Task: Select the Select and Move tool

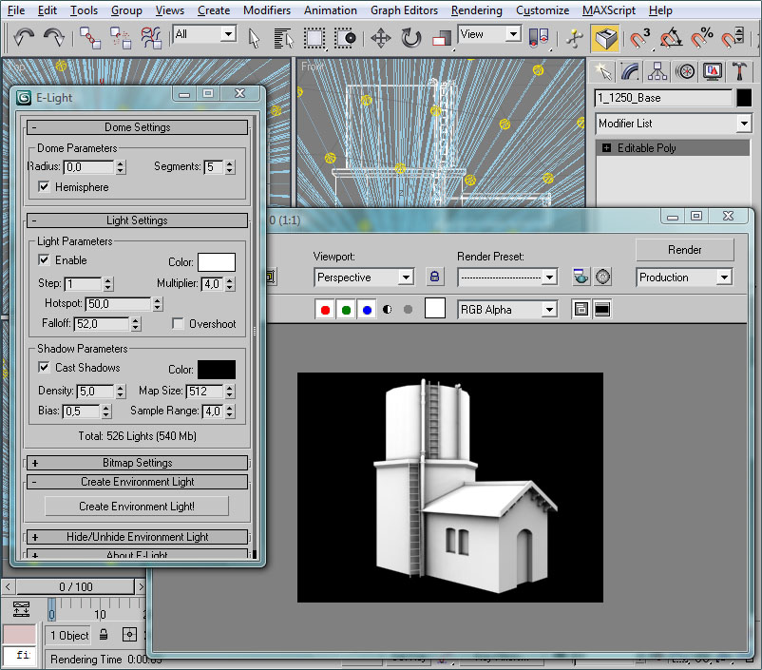Action: pyautogui.click(x=380, y=38)
